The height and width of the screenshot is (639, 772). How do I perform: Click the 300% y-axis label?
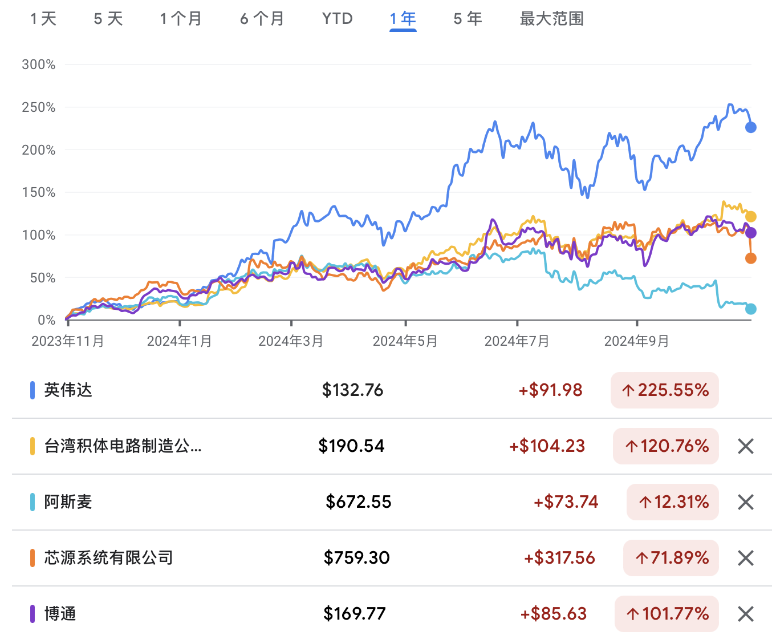[39, 64]
